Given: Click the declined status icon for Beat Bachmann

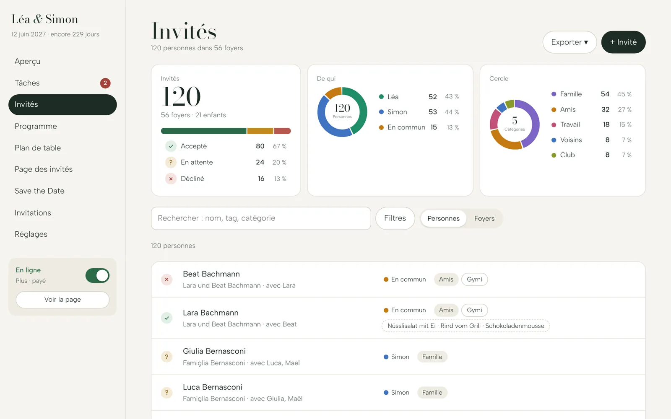Looking at the screenshot, I should click(166, 279).
